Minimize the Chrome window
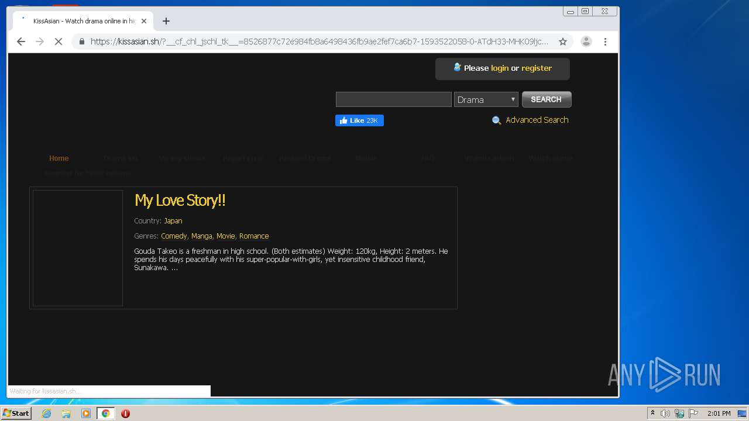 [x=571, y=11]
